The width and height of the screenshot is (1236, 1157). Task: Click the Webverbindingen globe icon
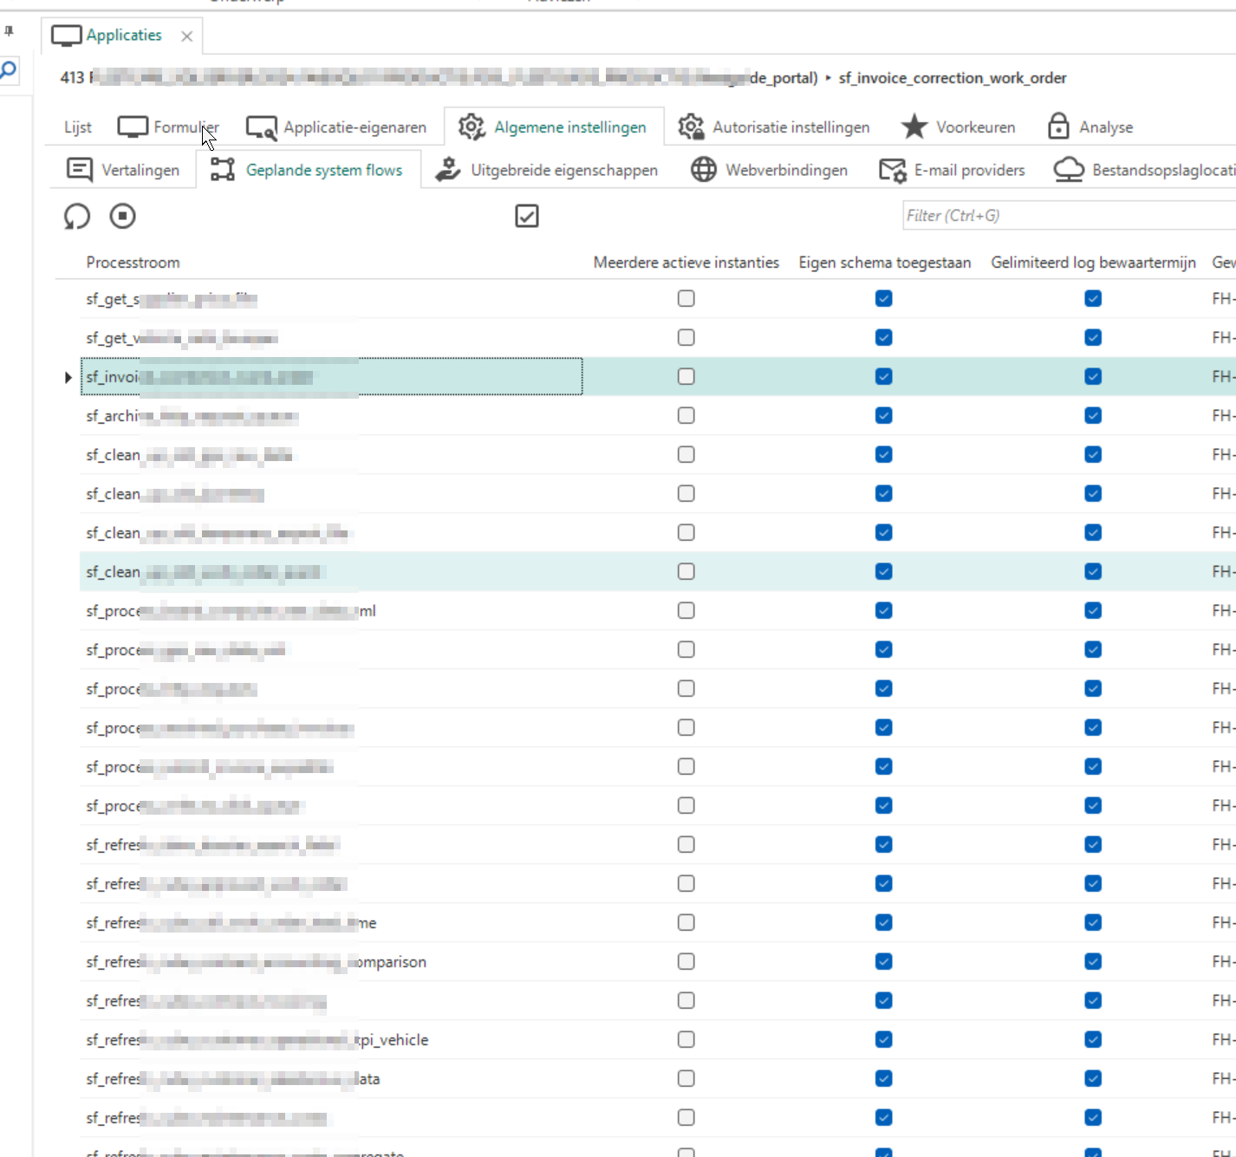click(703, 170)
